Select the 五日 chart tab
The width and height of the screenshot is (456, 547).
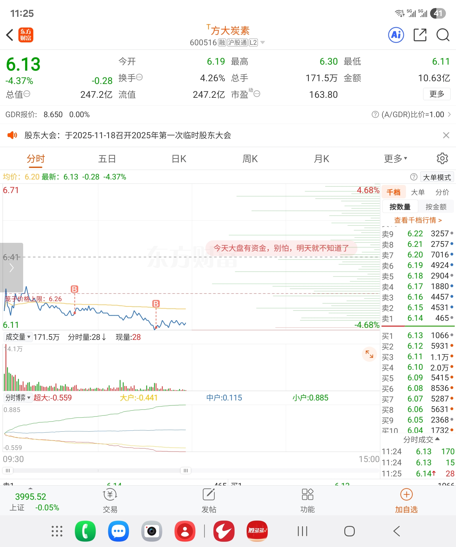click(107, 159)
